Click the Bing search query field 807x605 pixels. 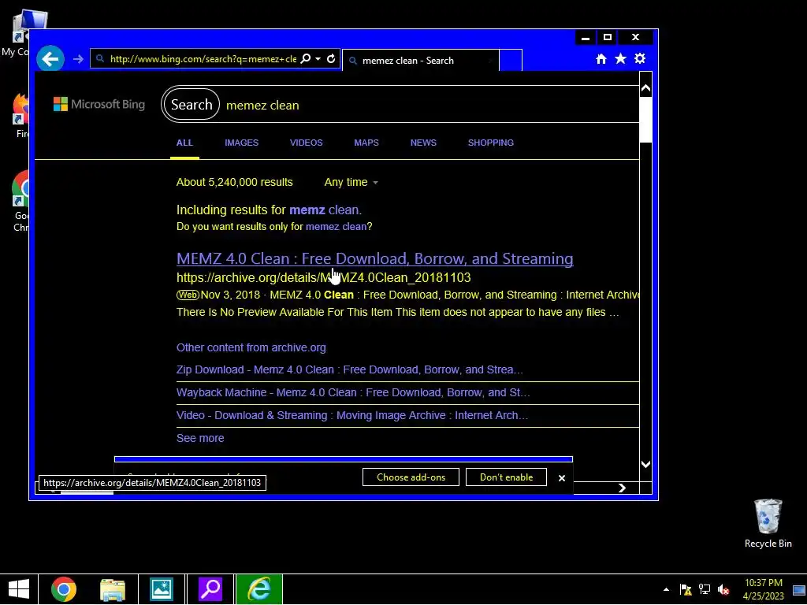[x=430, y=105]
